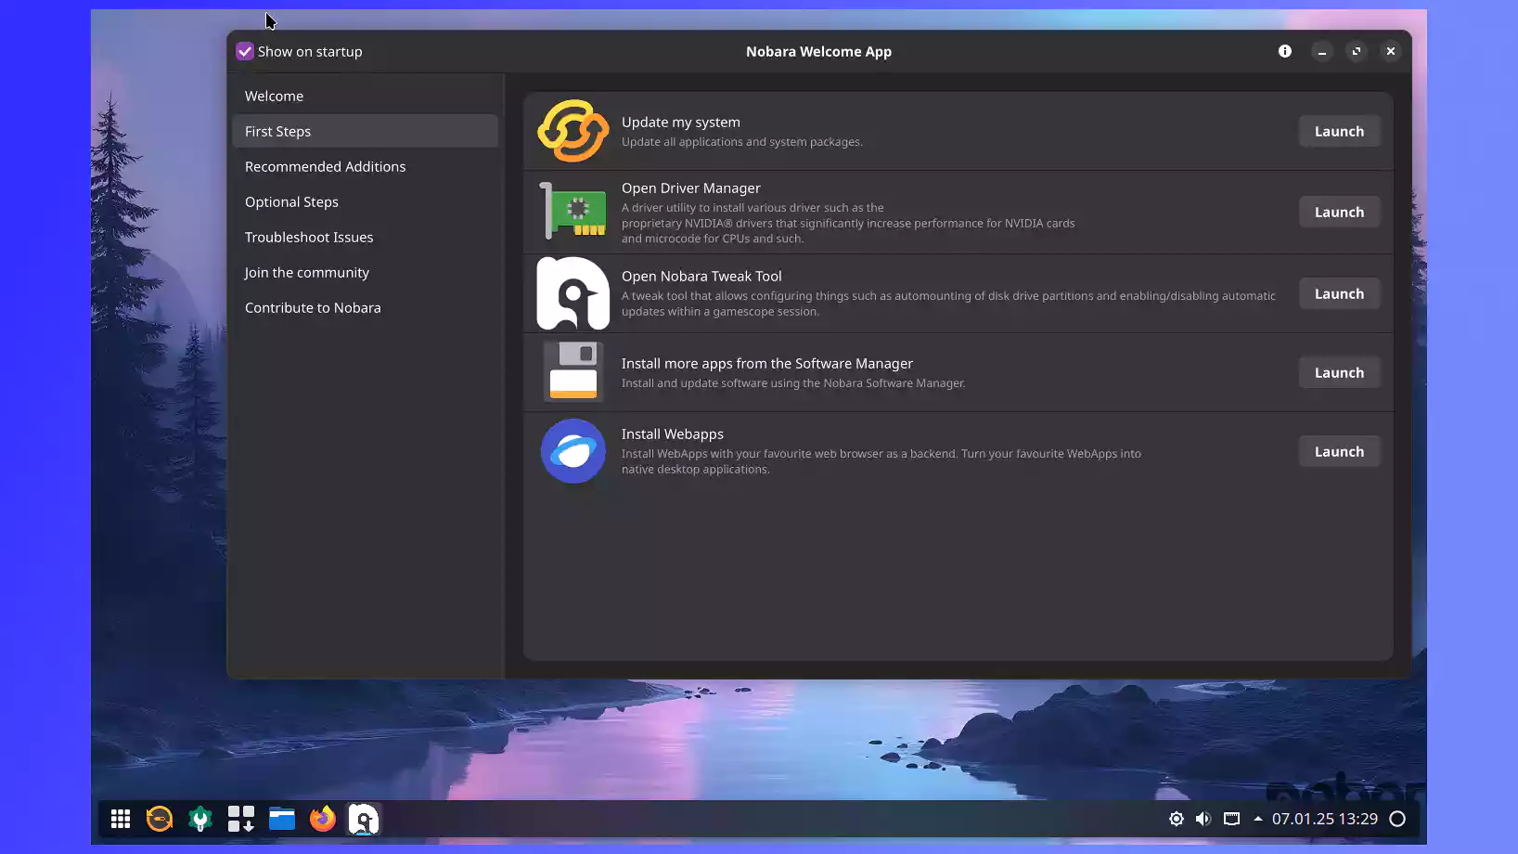This screenshot has height=854, width=1518.
Task: Open the About info icon in title bar
Action: click(1285, 51)
